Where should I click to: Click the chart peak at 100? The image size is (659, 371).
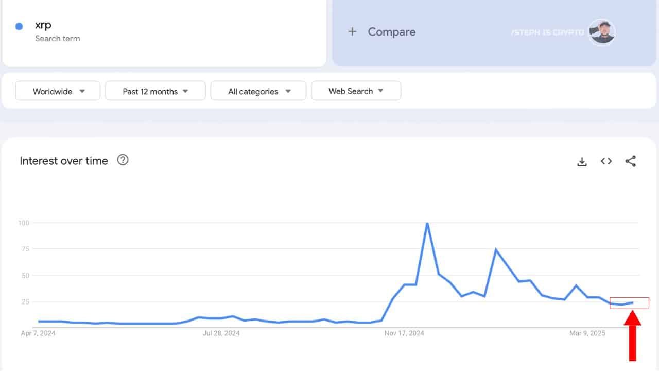pyautogui.click(x=427, y=223)
